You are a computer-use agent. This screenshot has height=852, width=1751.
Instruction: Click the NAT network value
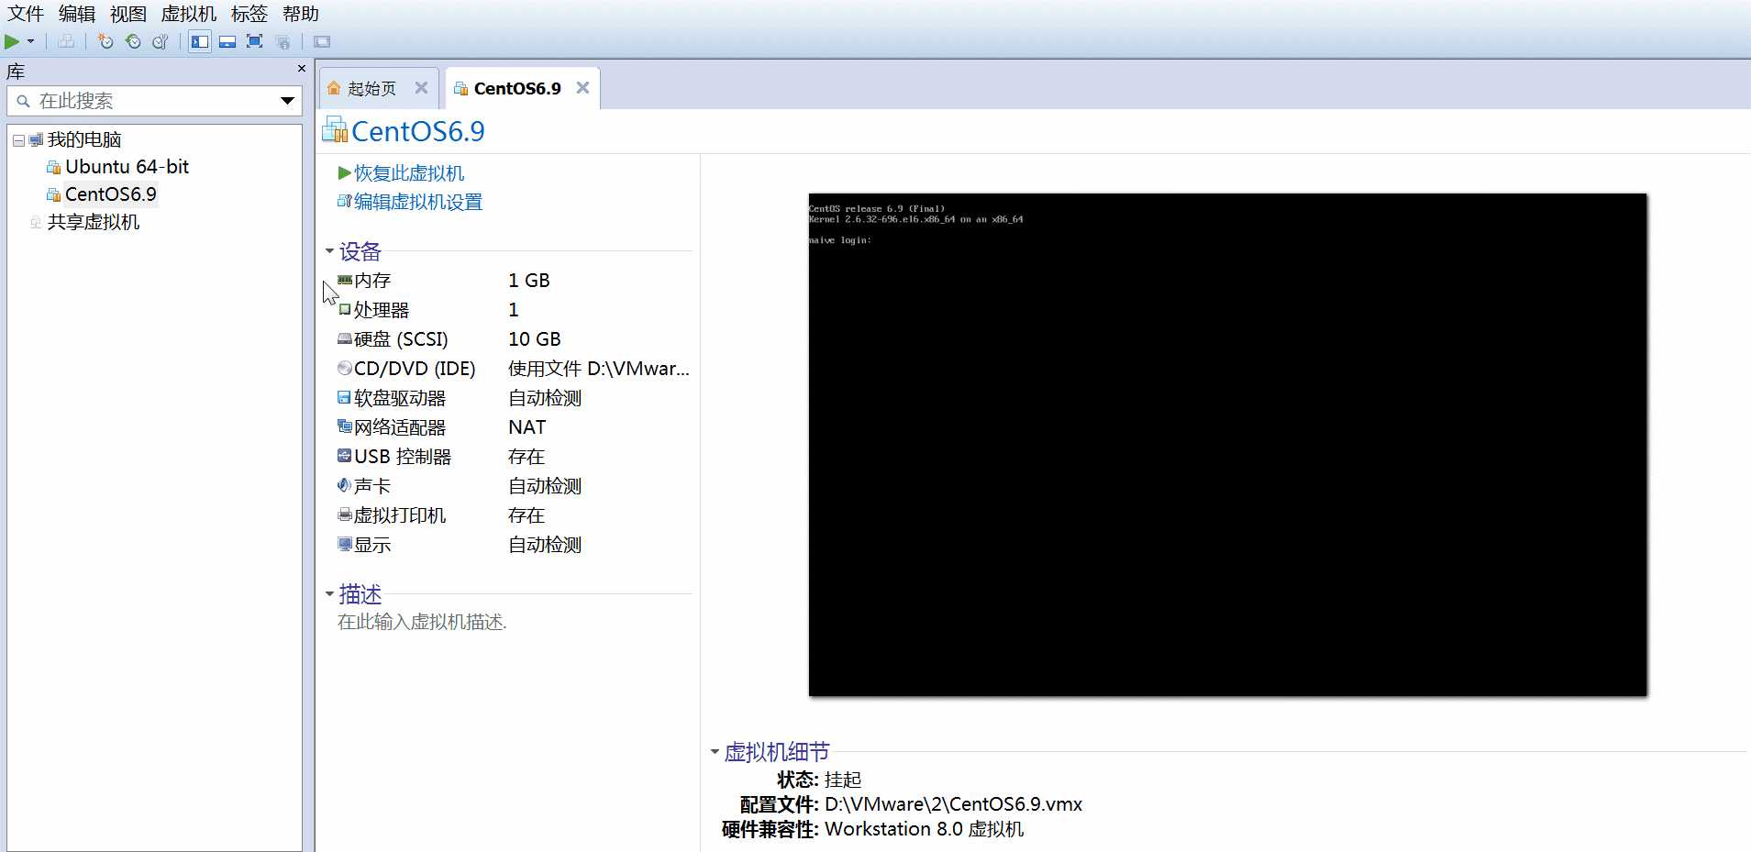[x=527, y=427]
